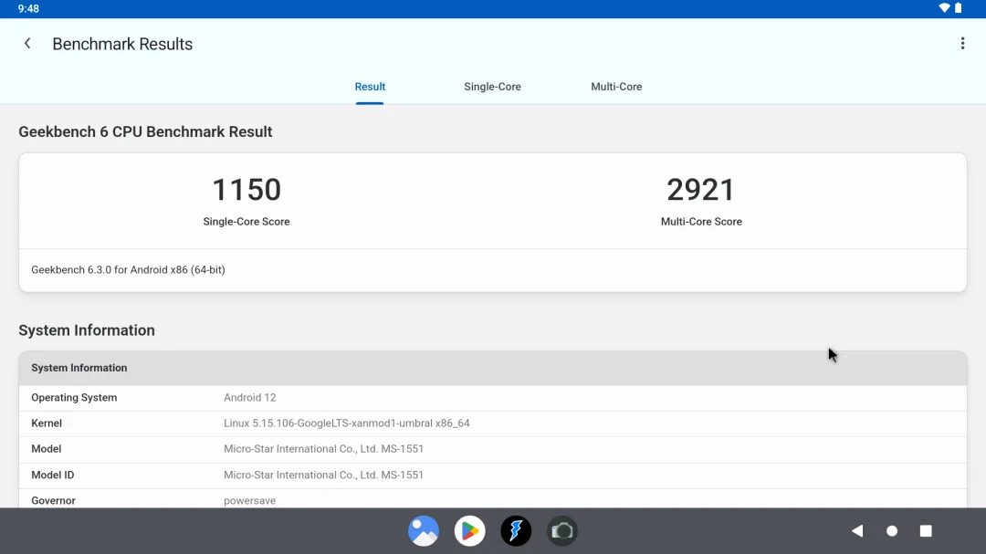
Task: Select the Result tab
Action: click(x=370, y=87)
